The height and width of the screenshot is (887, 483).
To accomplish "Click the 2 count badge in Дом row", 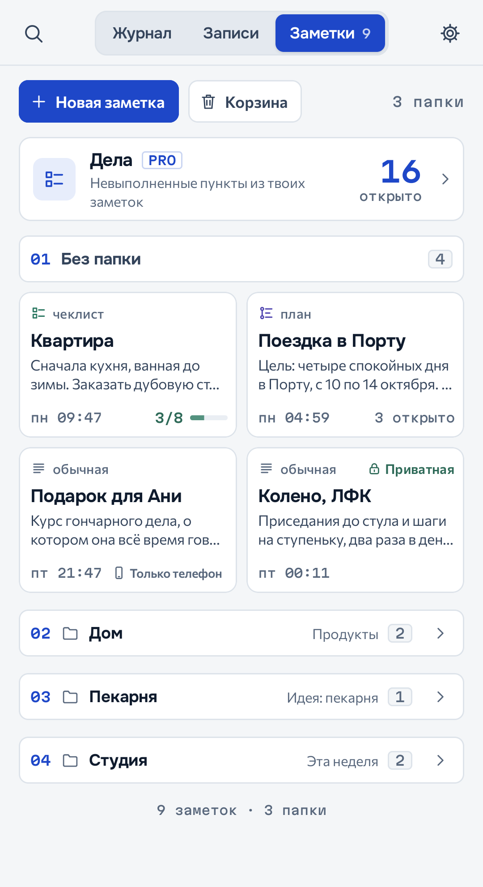I will click(400, 633).
